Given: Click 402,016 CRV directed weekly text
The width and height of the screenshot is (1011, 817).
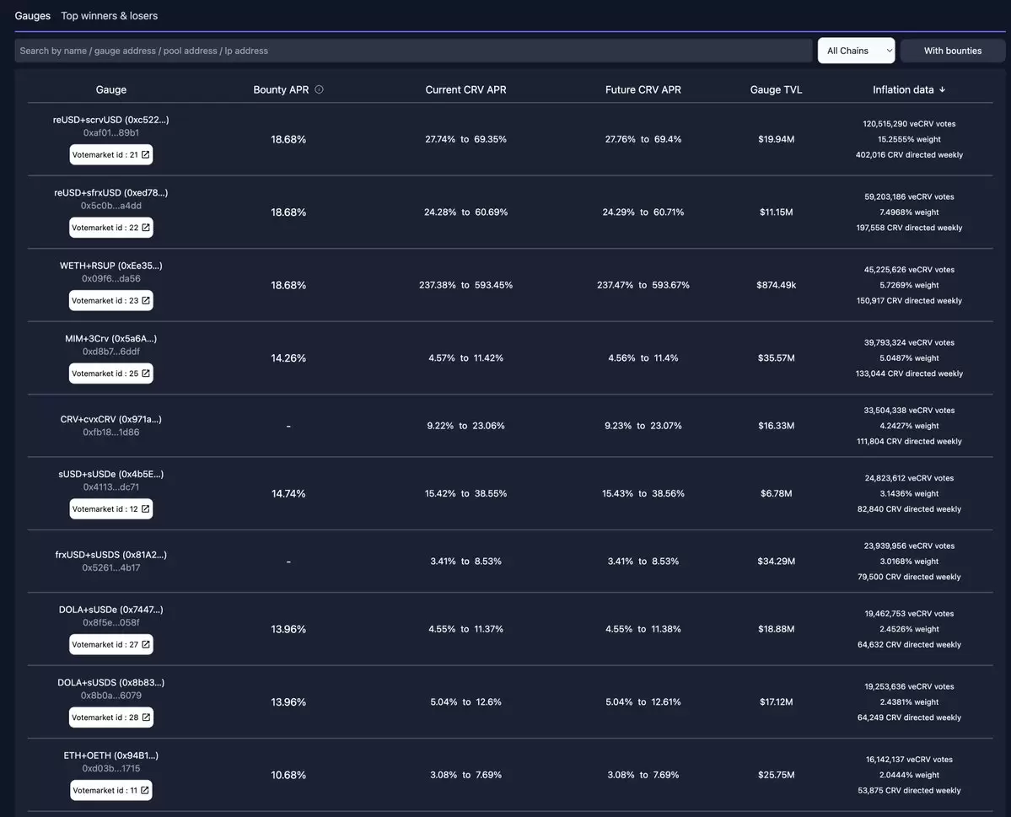Looking at the screenshot, I should [909, 155].
